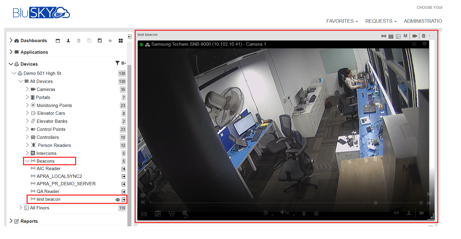Click the camera icon in widget header
This screenshot has width=461, height=239.
click(415, 36)
